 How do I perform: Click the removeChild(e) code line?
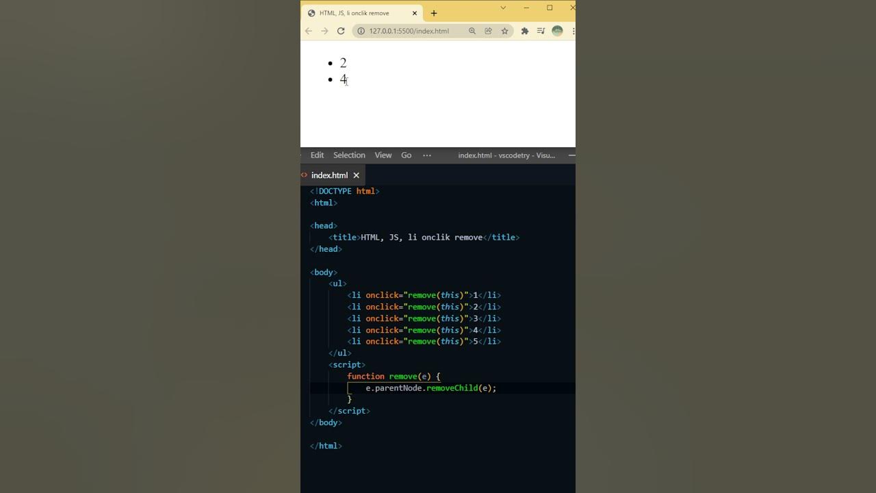coord(431,388)
